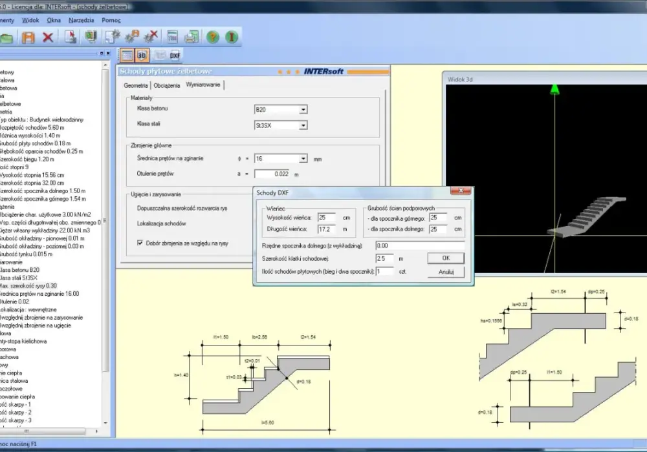Viewport: 647px width, 452px height.
Task: Click the printer with calculator report icon
Action: click(192, 37)
